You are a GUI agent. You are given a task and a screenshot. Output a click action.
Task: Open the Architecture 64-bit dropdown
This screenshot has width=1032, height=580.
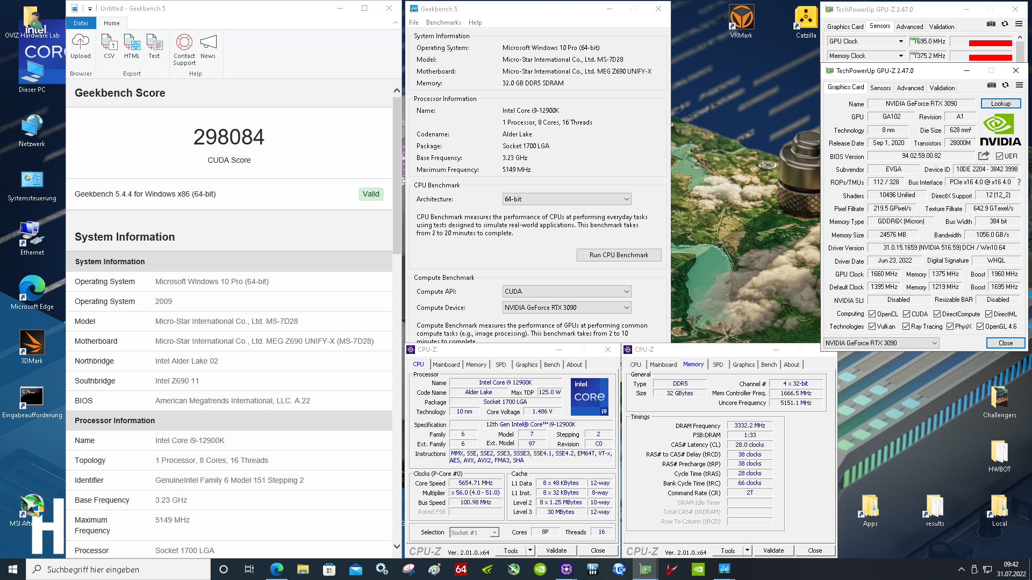(567, 199)
